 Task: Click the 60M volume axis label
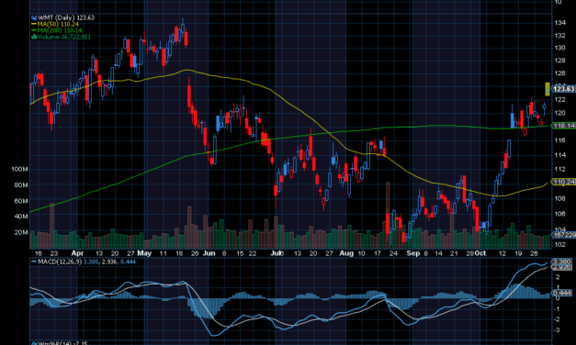click(x=21, y=201)
